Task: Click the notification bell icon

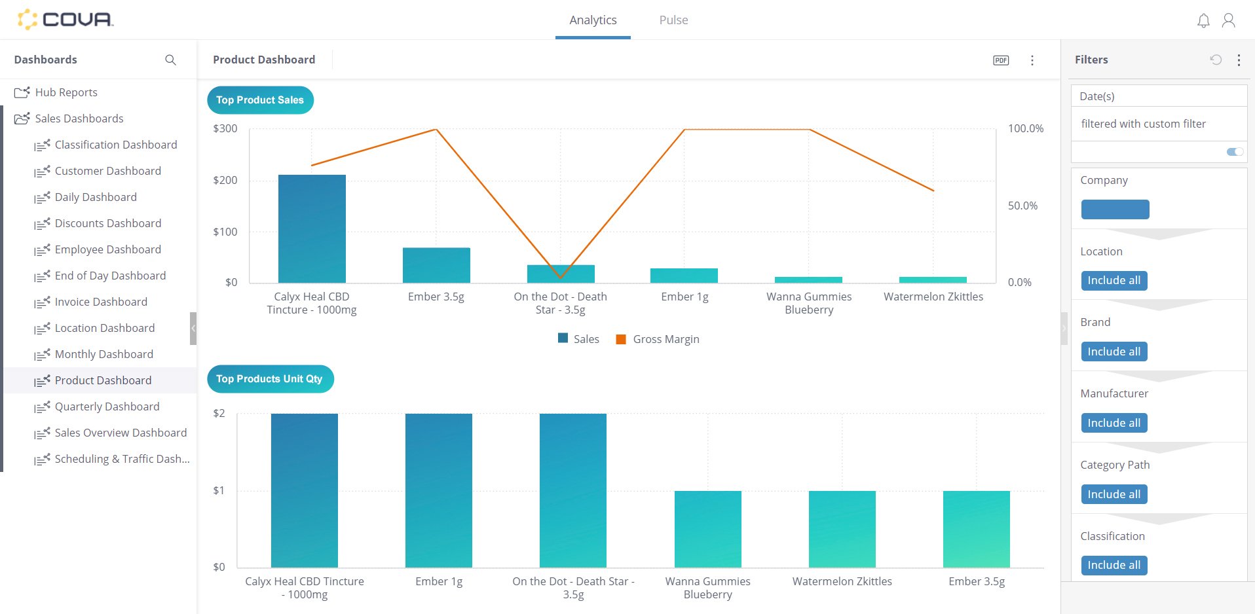Action: pyautogui.click(x=1203, y=20)
